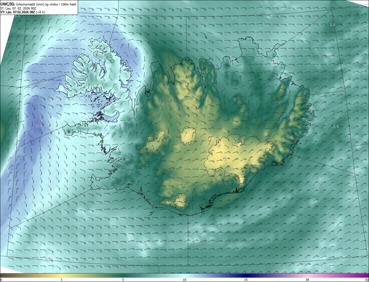Image resolution: width=369 pixels, height=282 pixels.
Task: Click the "VT: Lau. 07.02.2026 08Z (+8 h)" line
Action: (23, 12)
